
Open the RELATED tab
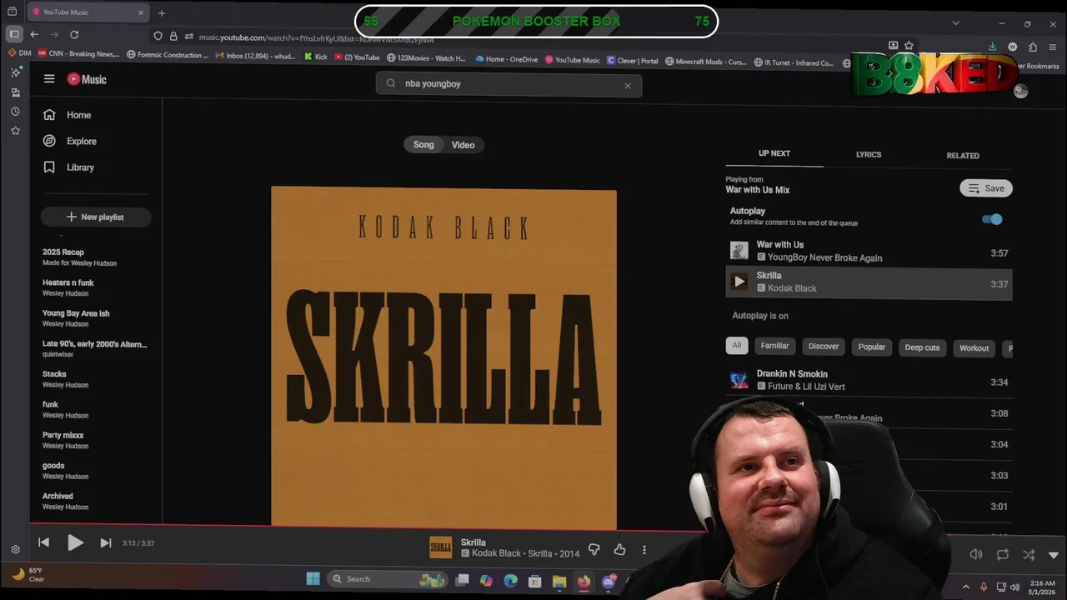pos(963,156)
